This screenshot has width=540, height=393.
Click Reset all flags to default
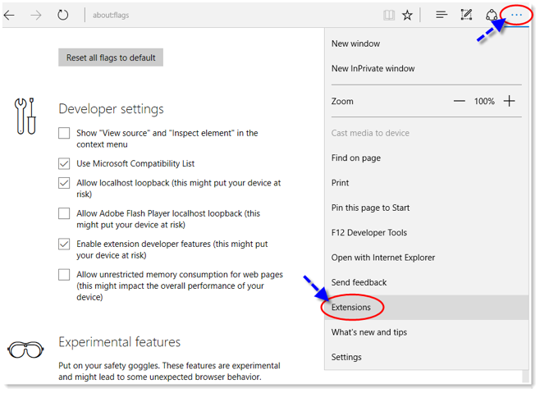coord(111,58)
